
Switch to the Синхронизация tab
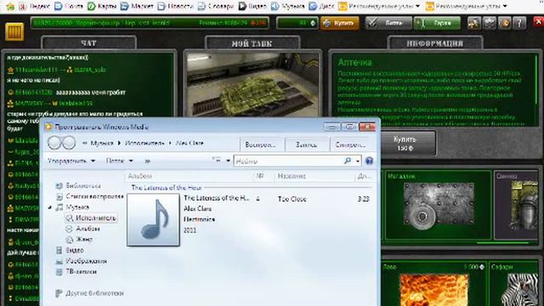point(350,144)
